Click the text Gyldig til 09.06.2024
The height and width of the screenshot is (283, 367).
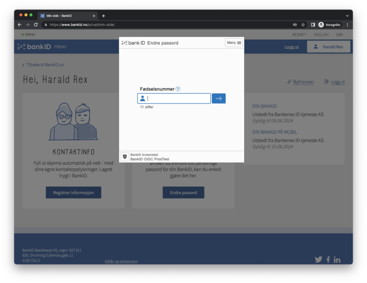(x=273, y=121)
